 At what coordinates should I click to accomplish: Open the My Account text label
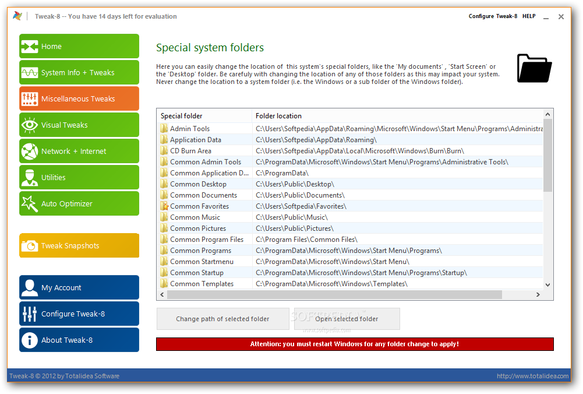(61, 287)
